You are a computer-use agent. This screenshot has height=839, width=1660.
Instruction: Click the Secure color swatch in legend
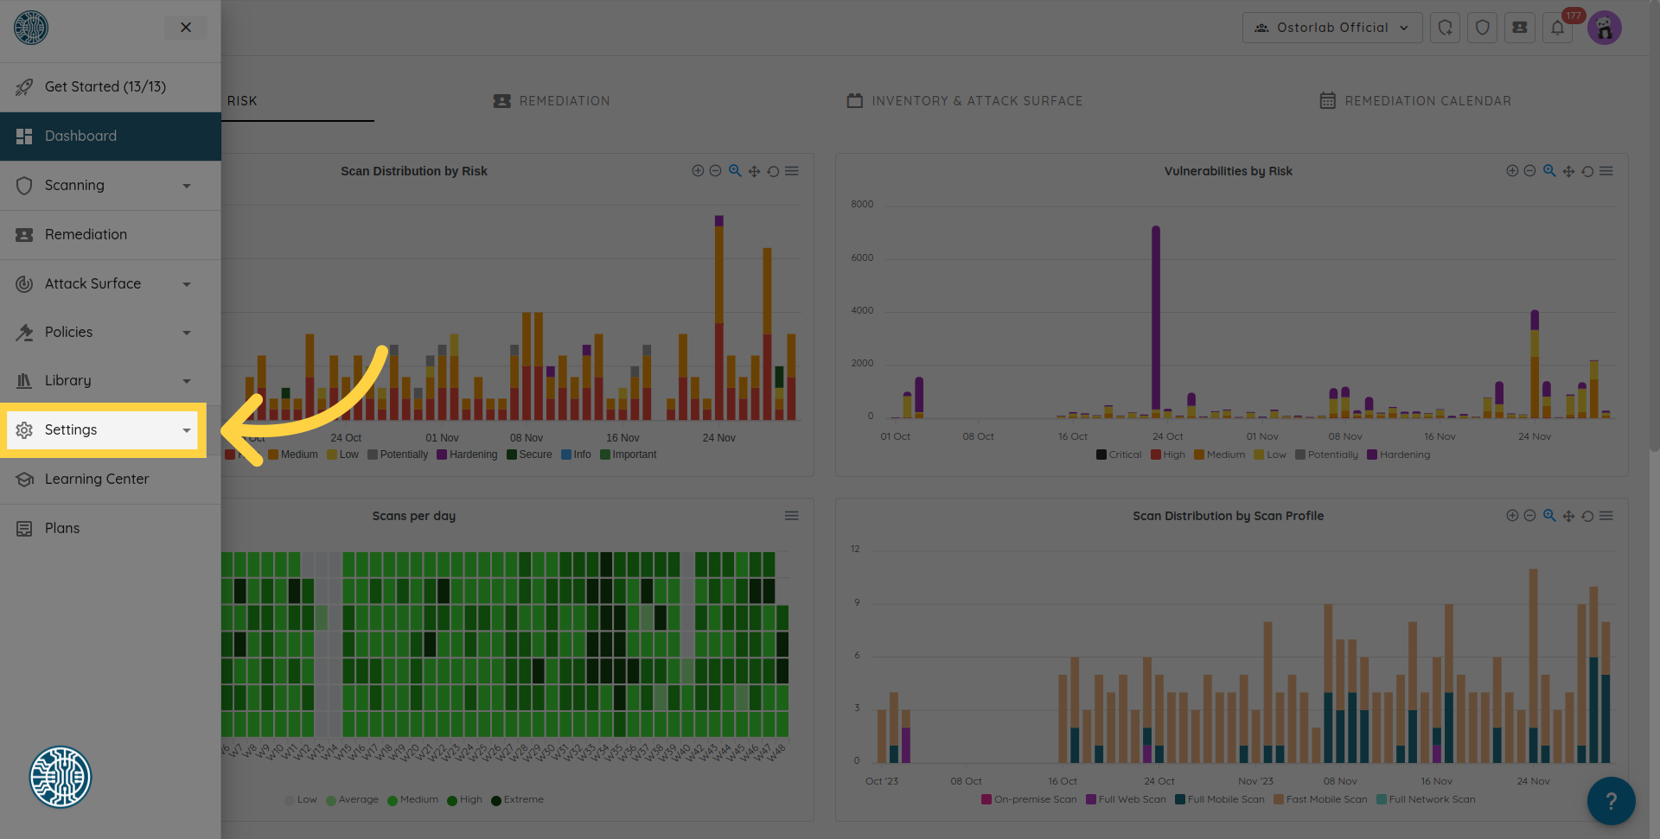tap(512, 454)
